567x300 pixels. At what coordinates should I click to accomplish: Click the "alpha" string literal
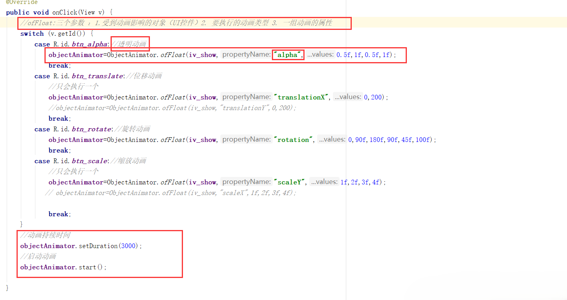tap(288, 55)
